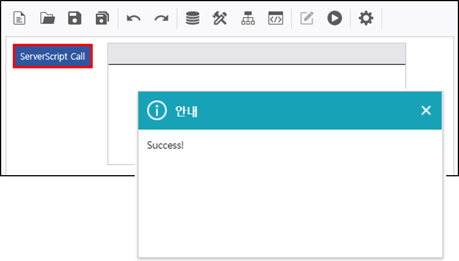Select the edit pencil icon
The height and width of the screenshot is (261, 459).
click(307, 18)
